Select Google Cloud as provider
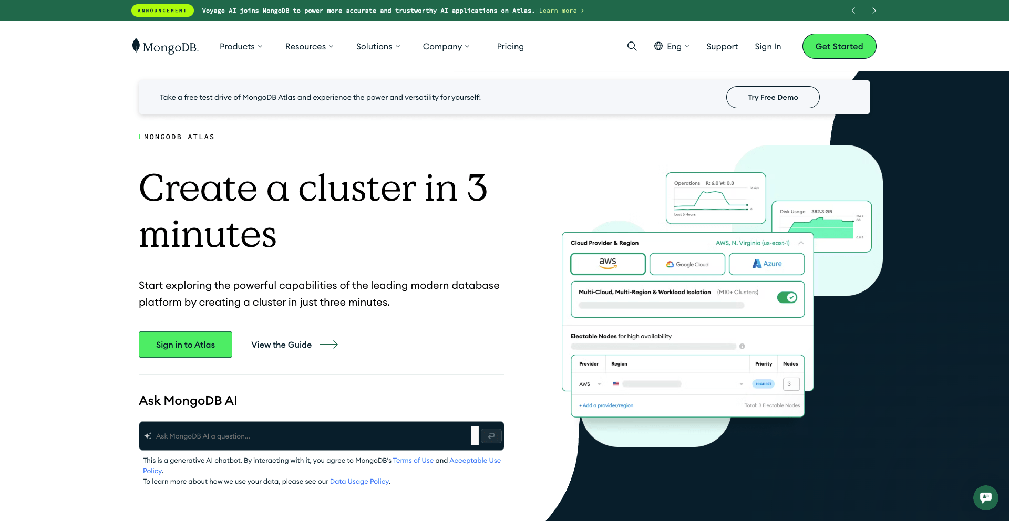Viewport: 1009px width, 521px height. [x=687, y=264]
